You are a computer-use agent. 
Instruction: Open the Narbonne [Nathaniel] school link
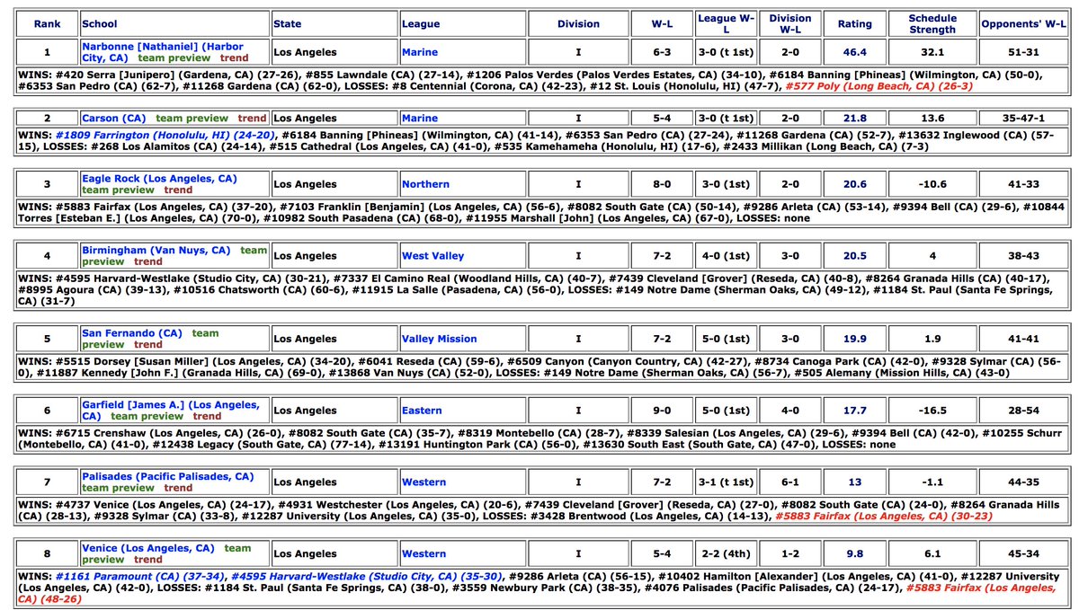162,51
